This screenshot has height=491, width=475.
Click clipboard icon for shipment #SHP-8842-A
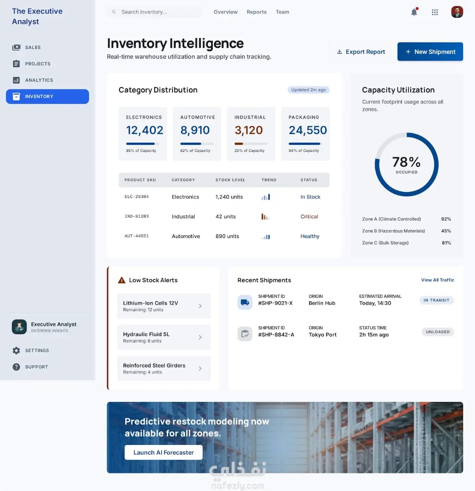click(x=245, y=334)
